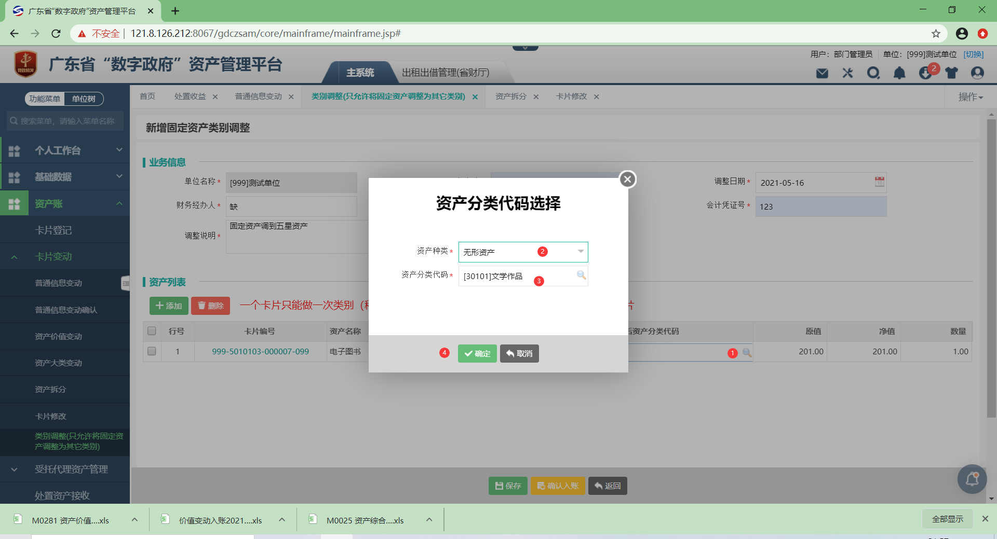Close the 卡片修改 tab
Screen dimensions: 997x539
(x=596, y=97)
